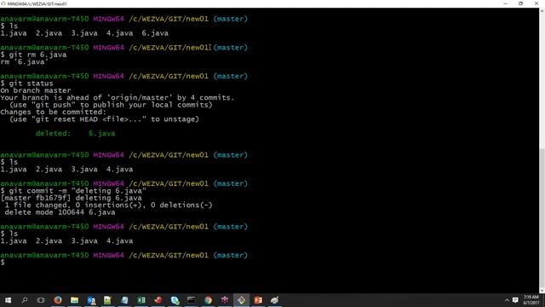Click the window title "MINGW64:/c/WEZVA/GIT/new01"

pos(37,3)
